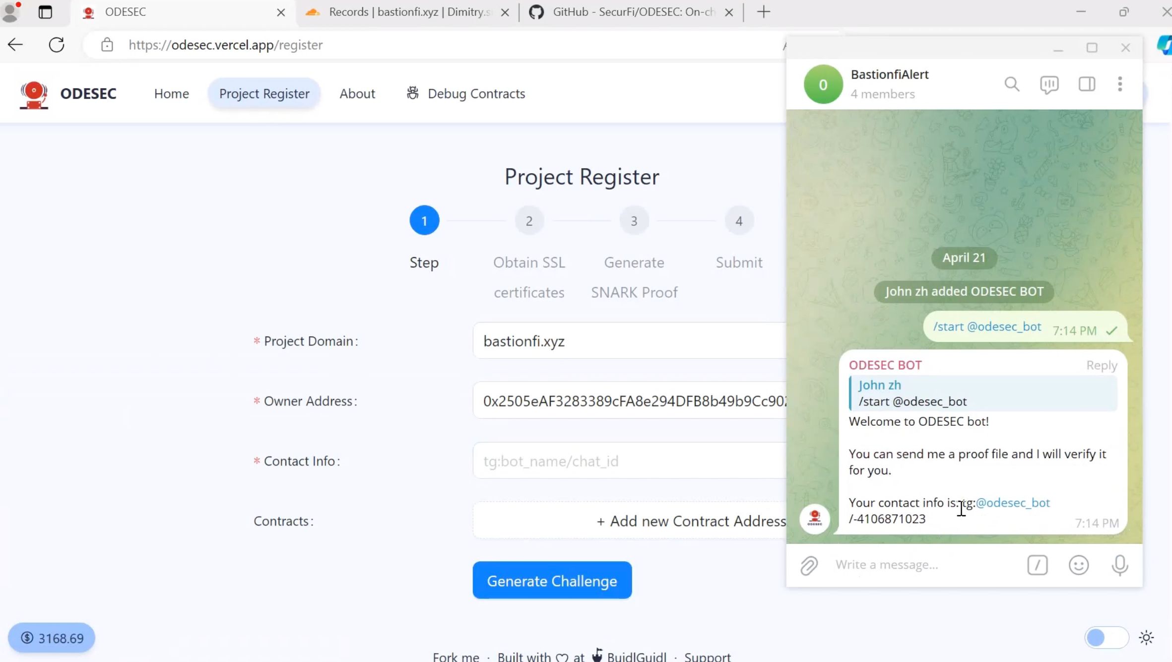This screenshot has height=662, width=1172.
Task: Click the GitHub ODESEC browser tab
Action: (x=631, y=11)
